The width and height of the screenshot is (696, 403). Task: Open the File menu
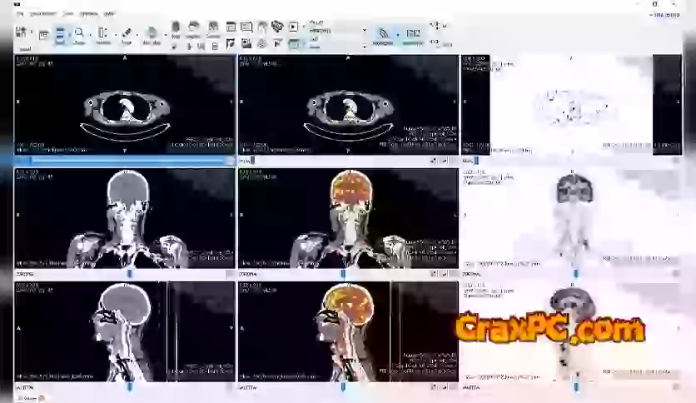click(x=19, y=14)
